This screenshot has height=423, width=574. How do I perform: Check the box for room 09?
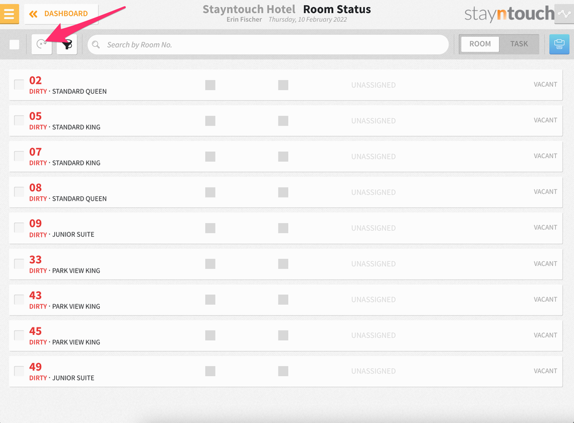(19, 227)
